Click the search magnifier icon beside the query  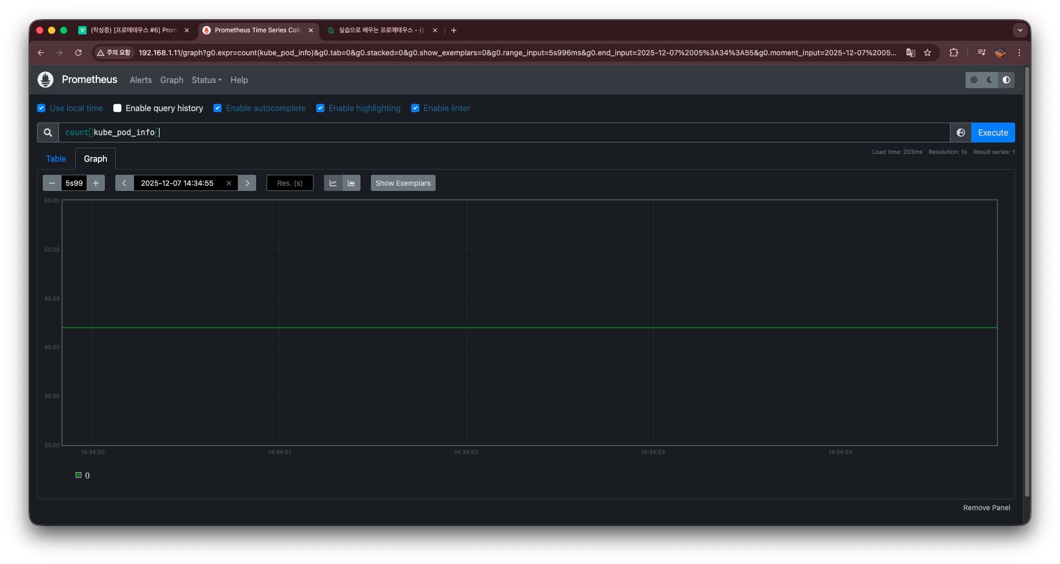pos(48,133)
